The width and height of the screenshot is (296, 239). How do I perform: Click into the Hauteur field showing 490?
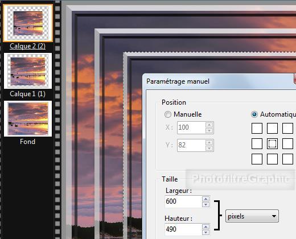(183, 229)
